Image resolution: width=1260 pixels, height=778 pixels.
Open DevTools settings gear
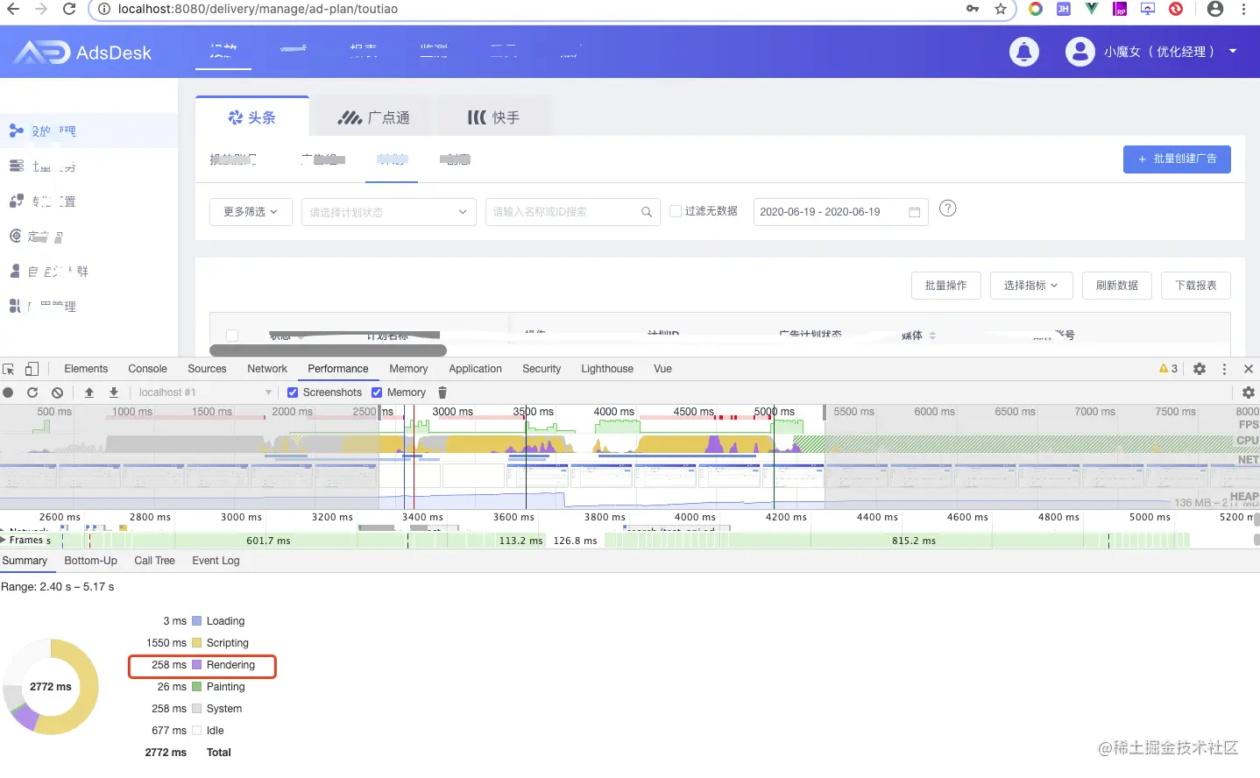(x=1200, y=369)
